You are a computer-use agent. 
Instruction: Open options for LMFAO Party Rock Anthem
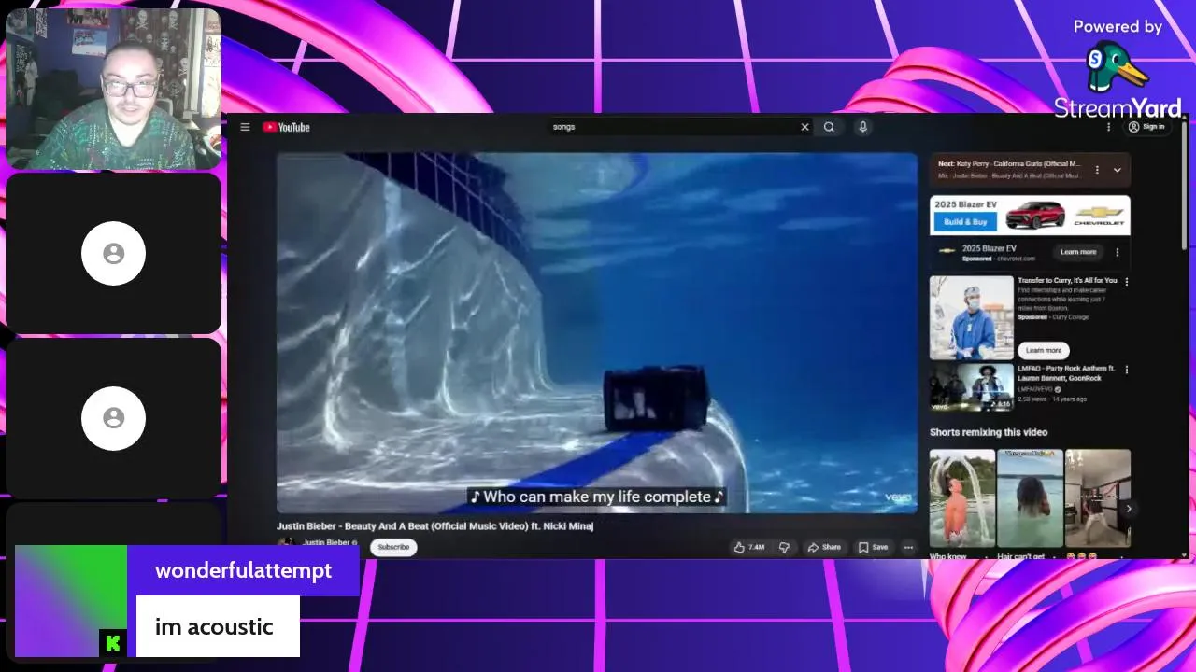tap(1126, 370)
